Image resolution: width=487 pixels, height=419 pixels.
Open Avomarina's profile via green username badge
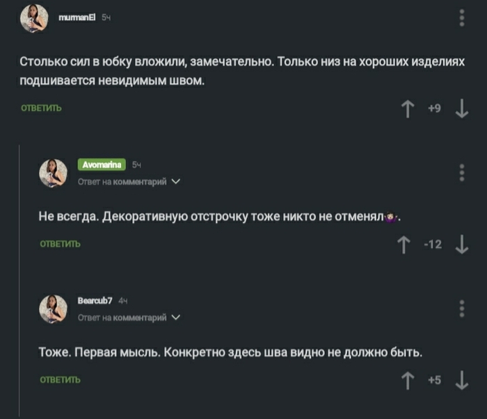[x=102, y=165]
